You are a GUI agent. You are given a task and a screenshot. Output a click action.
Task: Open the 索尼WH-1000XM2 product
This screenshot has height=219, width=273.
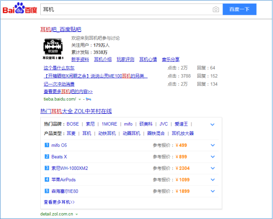pyautogui.click(x=70, y=168)
